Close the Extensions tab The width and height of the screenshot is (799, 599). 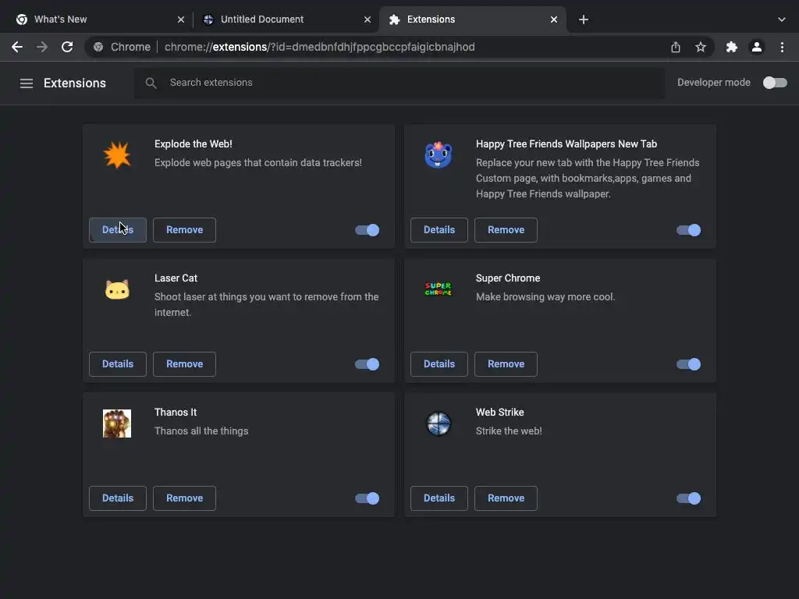click(554, 19)
